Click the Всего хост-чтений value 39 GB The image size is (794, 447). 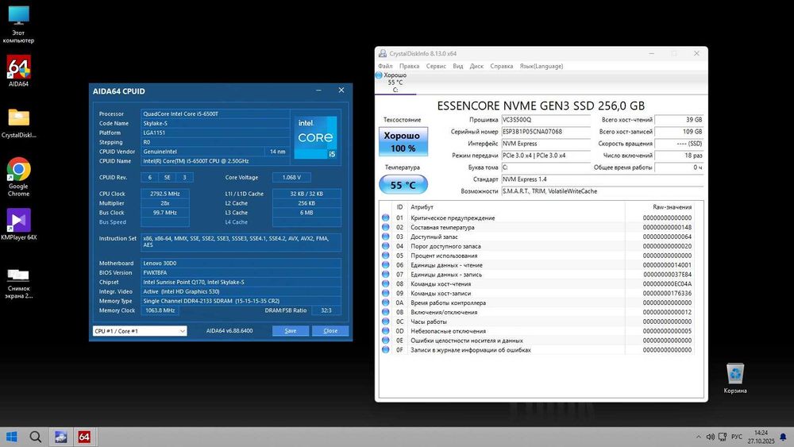679,120
